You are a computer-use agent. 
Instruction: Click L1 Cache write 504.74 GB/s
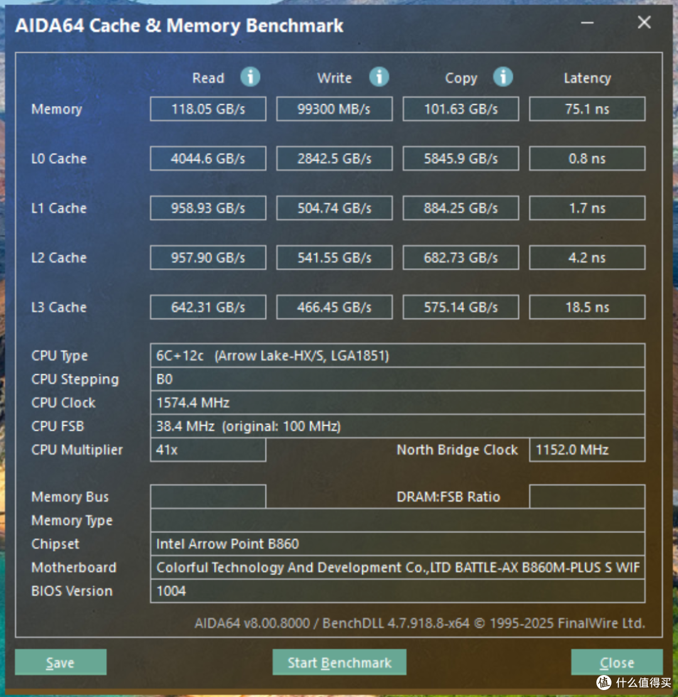tap(334, 208)
